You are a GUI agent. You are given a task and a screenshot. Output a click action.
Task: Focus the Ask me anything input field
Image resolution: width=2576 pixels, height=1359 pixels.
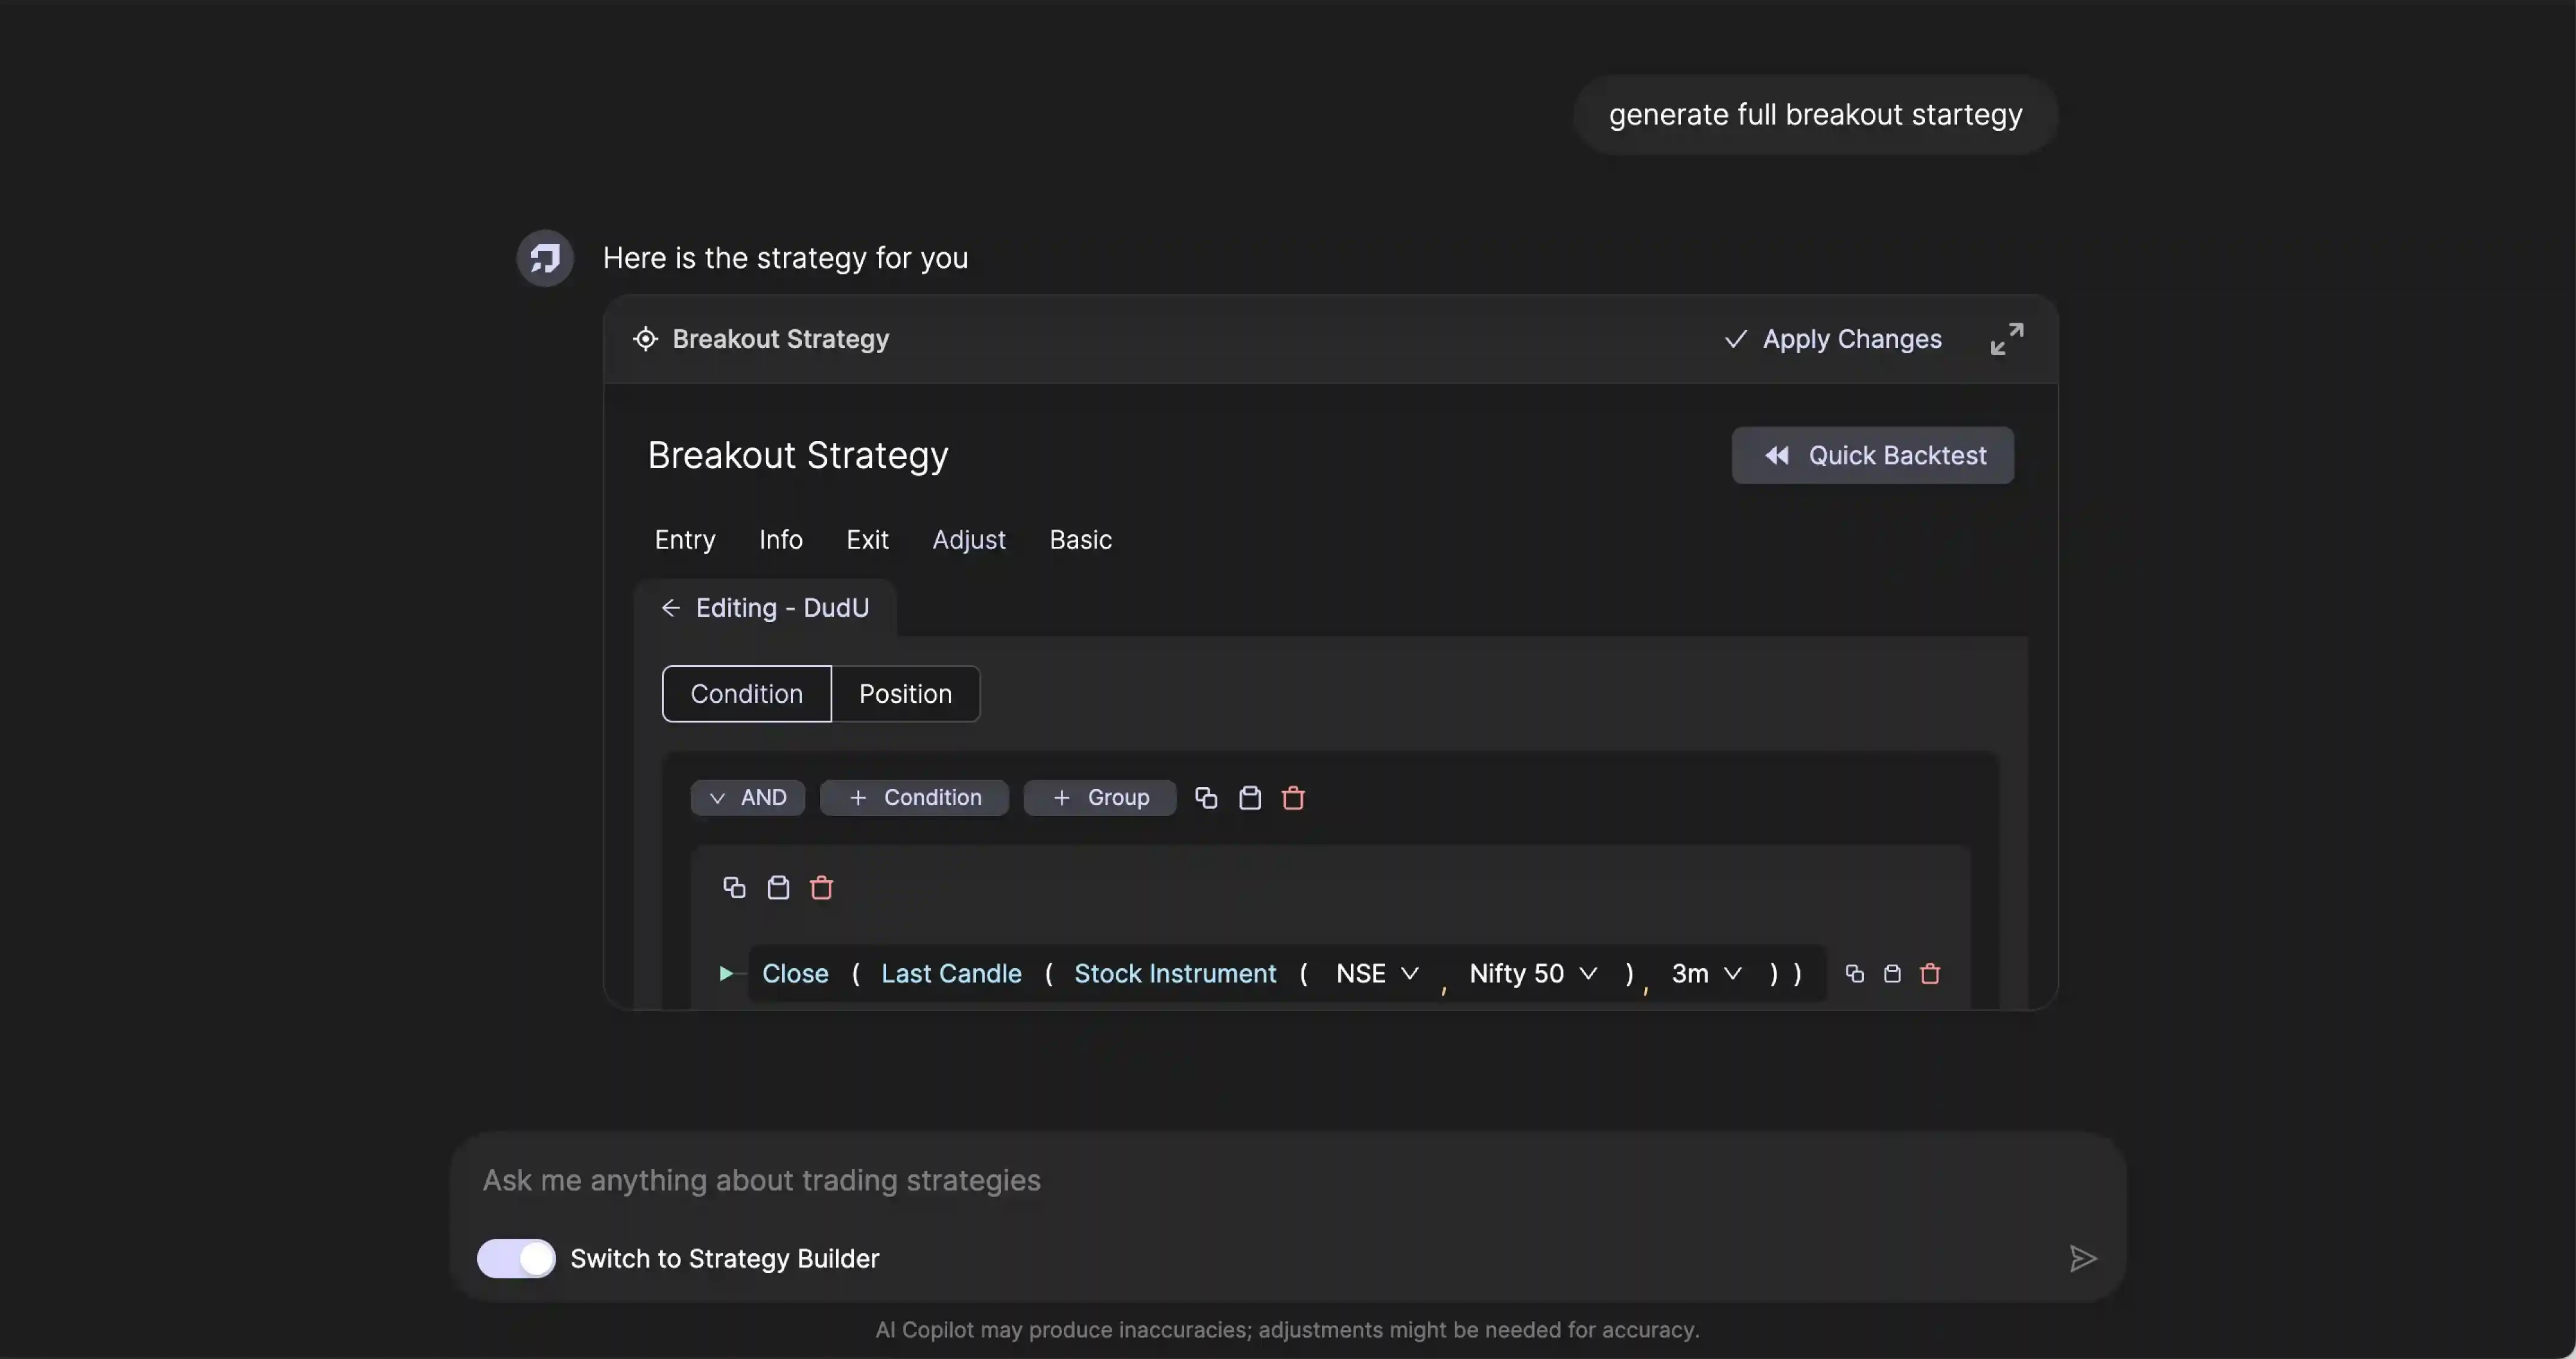(1288, 1180)
